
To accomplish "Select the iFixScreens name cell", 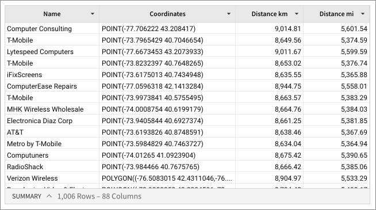I will coord(52,75).
